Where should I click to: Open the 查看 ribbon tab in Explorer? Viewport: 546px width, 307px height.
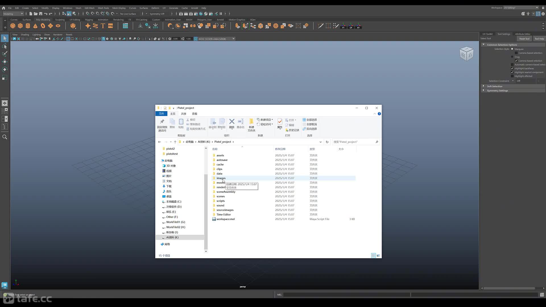click(x=195, y=114)
